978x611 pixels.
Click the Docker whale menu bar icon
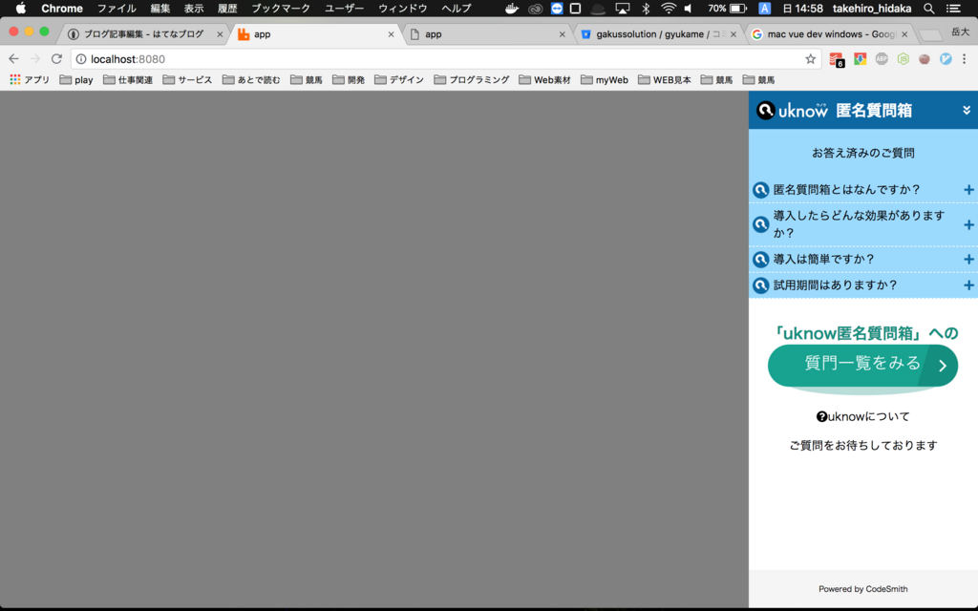click(512, 8)
